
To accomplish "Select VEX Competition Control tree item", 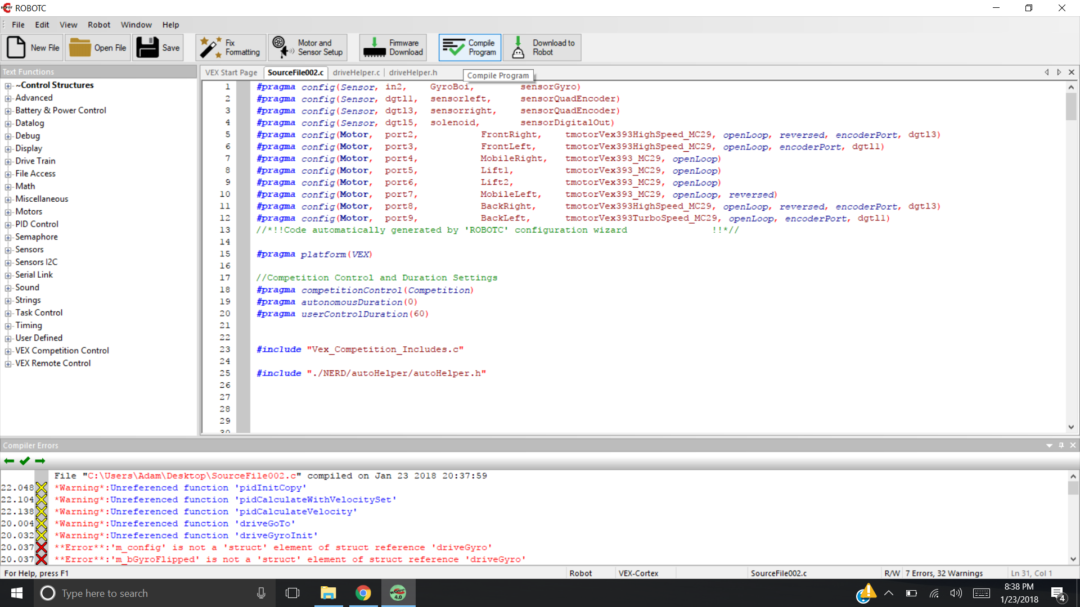I will click(x=62, y=351).
